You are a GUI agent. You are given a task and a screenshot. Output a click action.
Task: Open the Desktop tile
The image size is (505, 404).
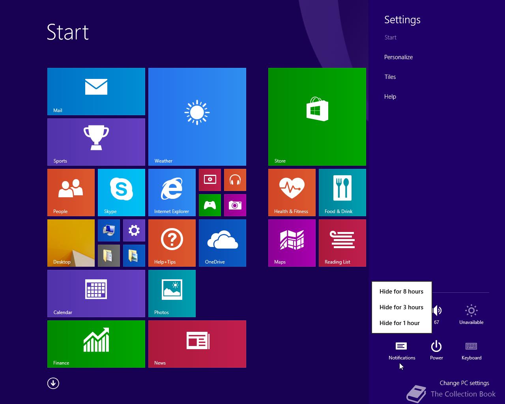coord(71,243)
